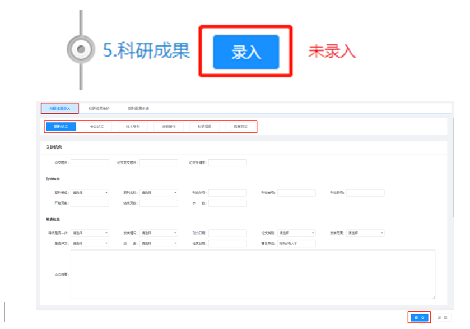The height and width of the screenshot is (329, 470).
Task: Open the 发表范围 dropdown
Action: click(x=365, y=233)
